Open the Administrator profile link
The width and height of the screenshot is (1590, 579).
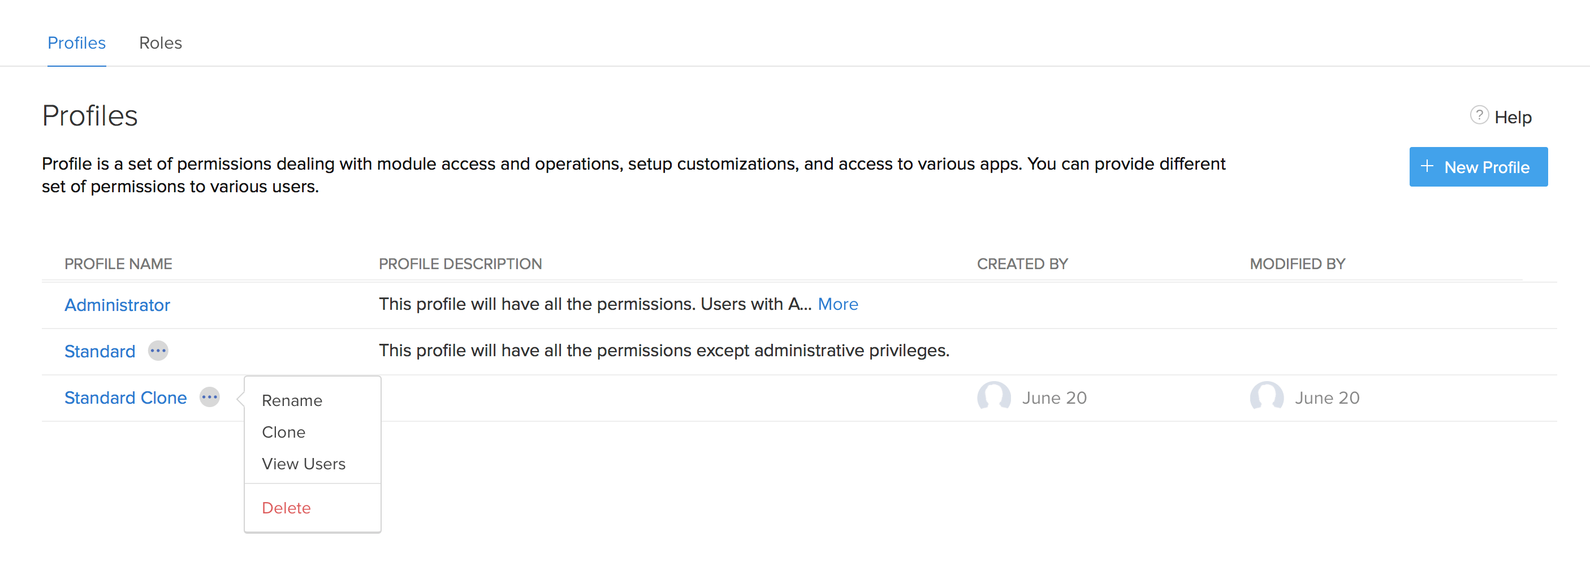[x=117, y=305]
